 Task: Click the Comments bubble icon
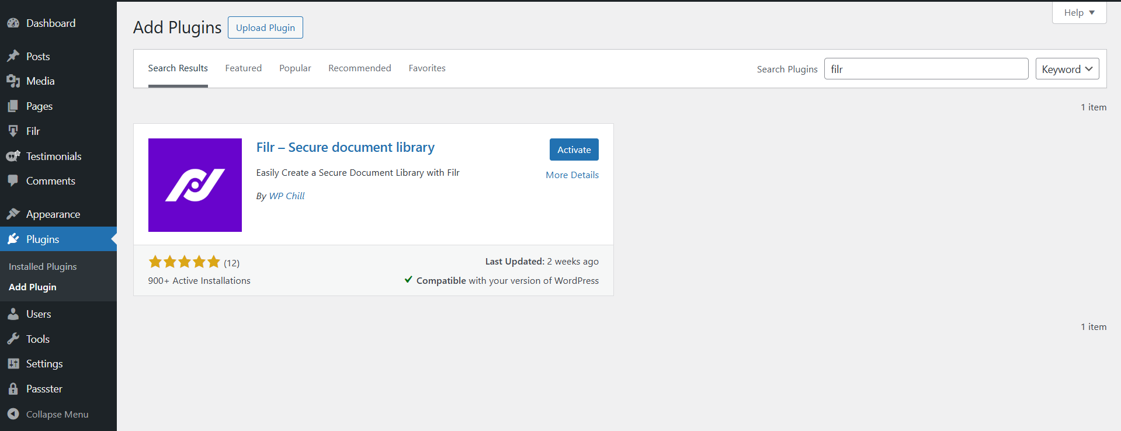pos(13,181)
